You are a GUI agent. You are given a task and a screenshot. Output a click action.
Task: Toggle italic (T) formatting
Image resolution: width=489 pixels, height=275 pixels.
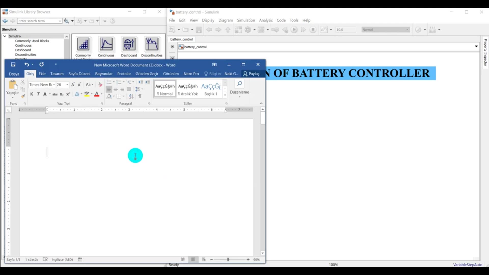coord(38,94)
